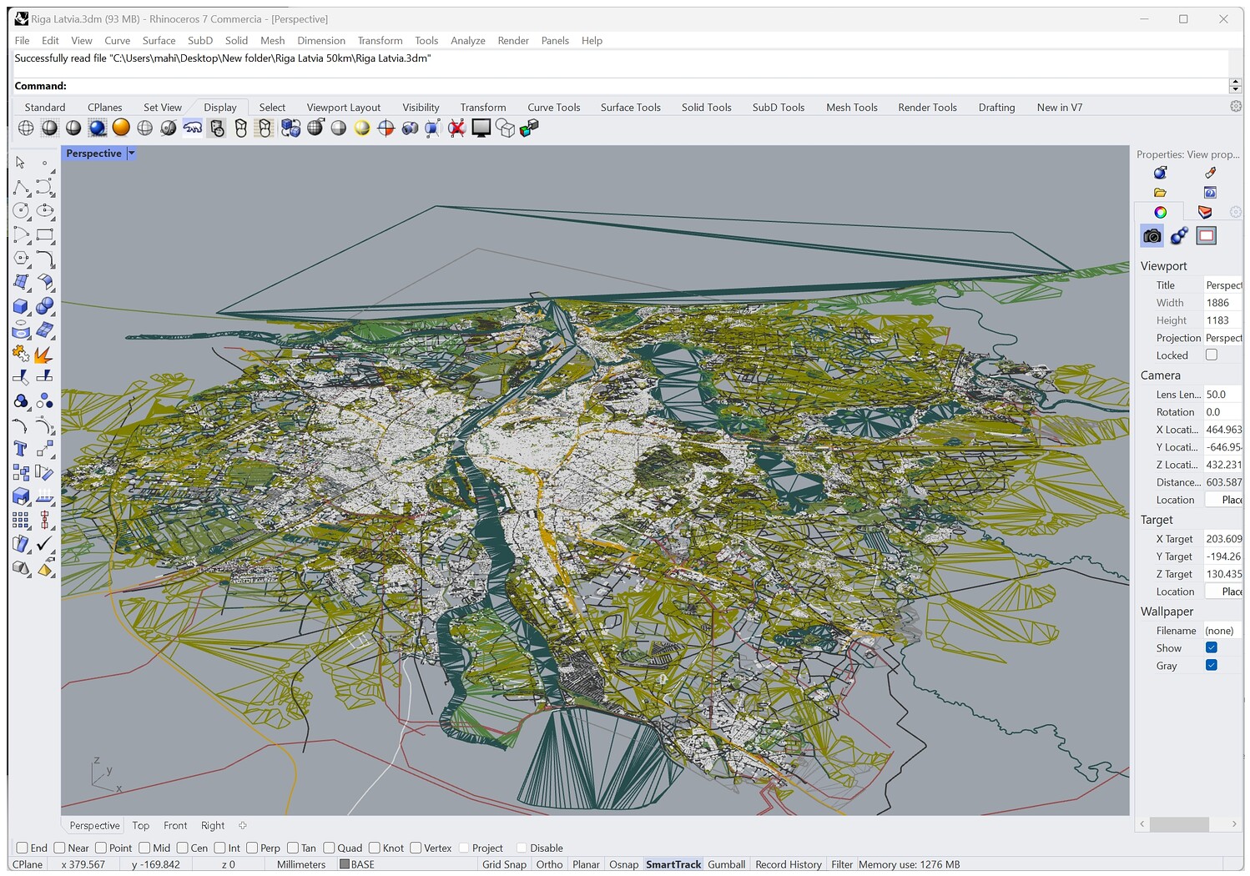Viewport: 1250px width, 876px height.
Task: Click the monitor icon in Display toolbar
Action: tap(481, 128)
